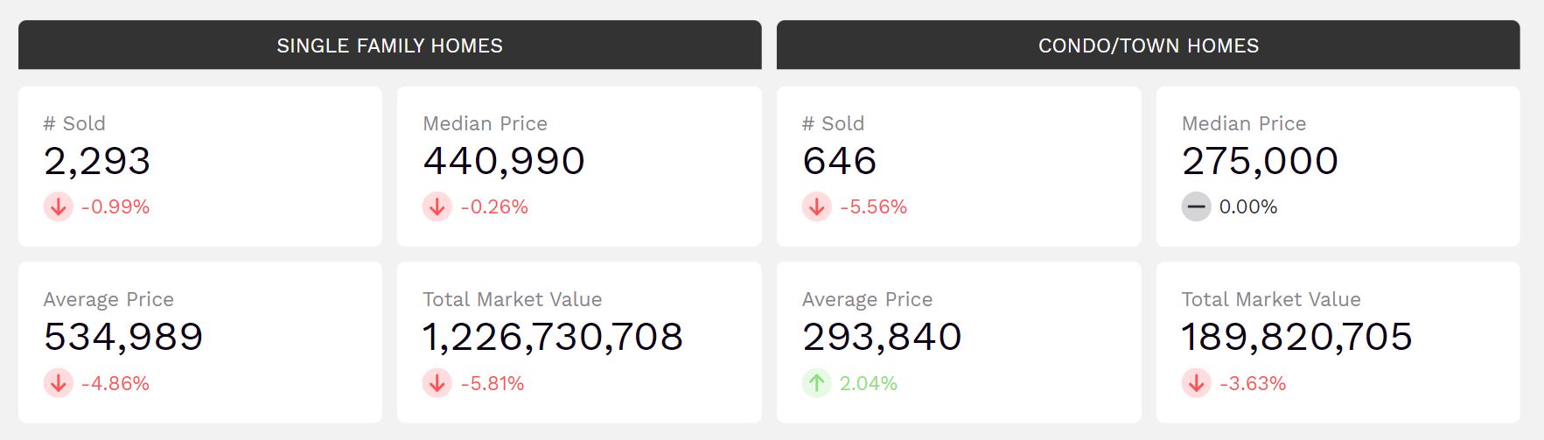Screen dimensions: 1544x440
Task: Click the 440,990 median price value
Action: coord(504,161)
